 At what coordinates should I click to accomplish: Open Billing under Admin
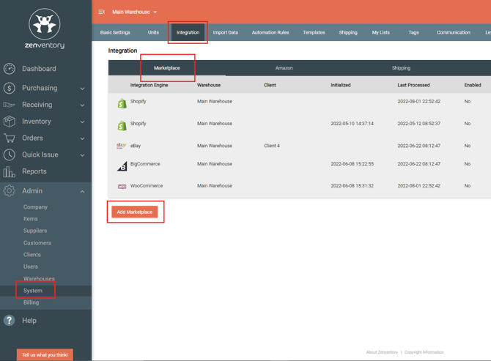click(31, 302)
